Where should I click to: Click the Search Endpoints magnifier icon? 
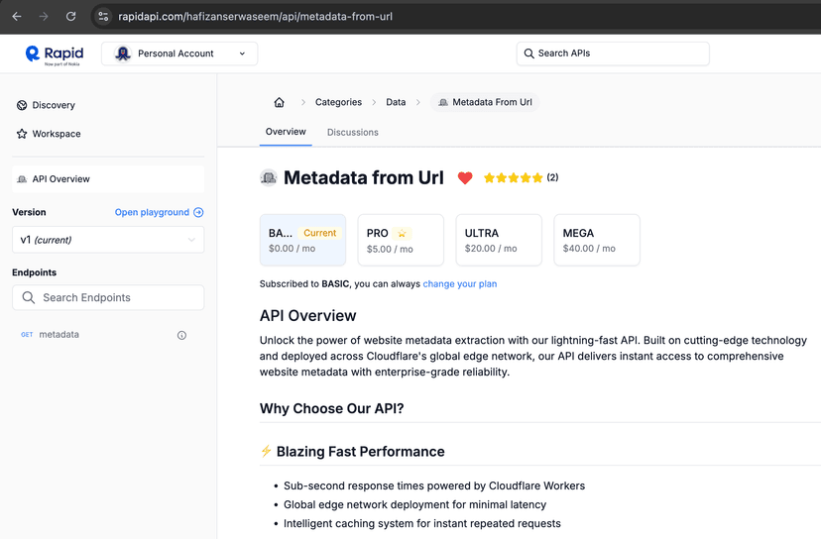[x=29, y=297]
